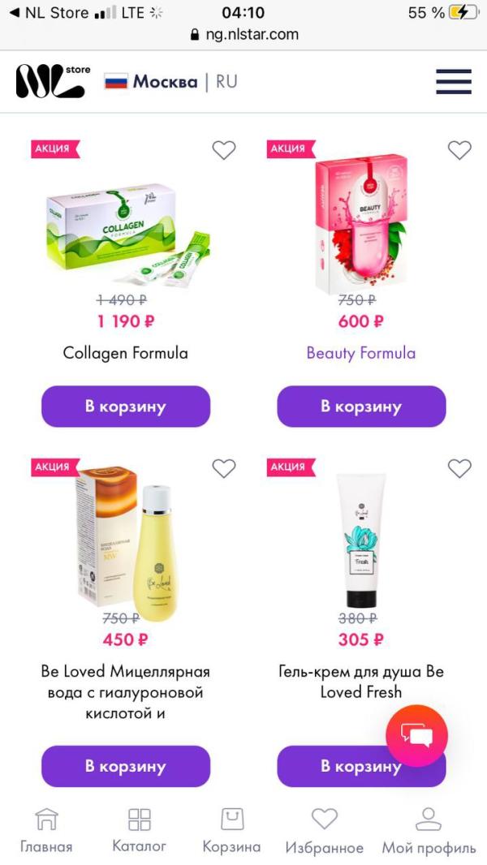Add Be Loved micellar water to favorites
Screen dimensions: 487x865
pos(224,468)
